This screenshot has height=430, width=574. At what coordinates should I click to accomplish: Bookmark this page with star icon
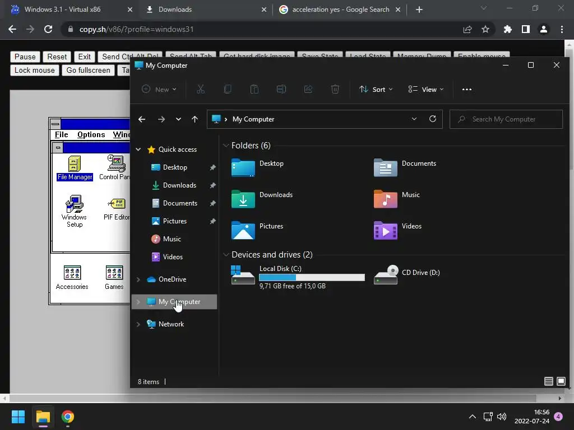coord(485,29)
